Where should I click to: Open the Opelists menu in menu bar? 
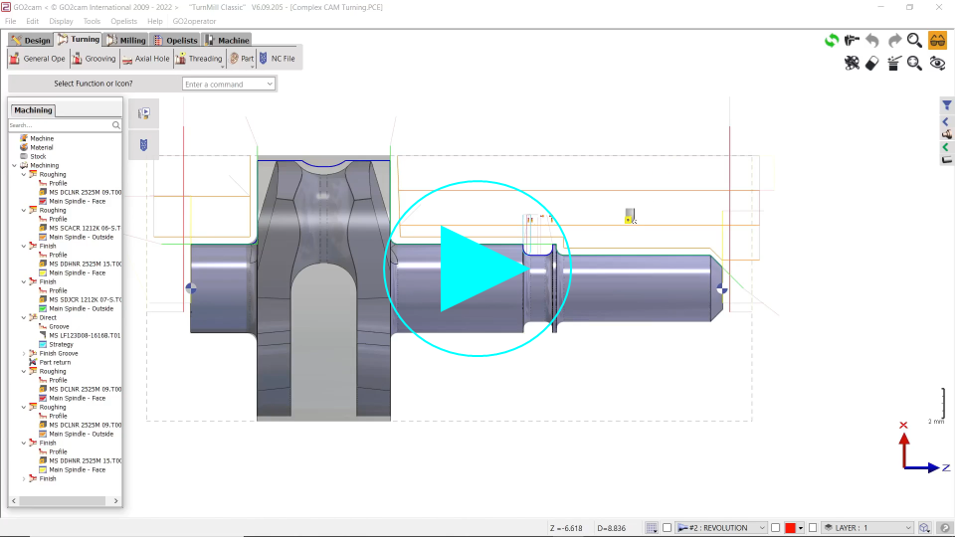(x=124, y=21)
